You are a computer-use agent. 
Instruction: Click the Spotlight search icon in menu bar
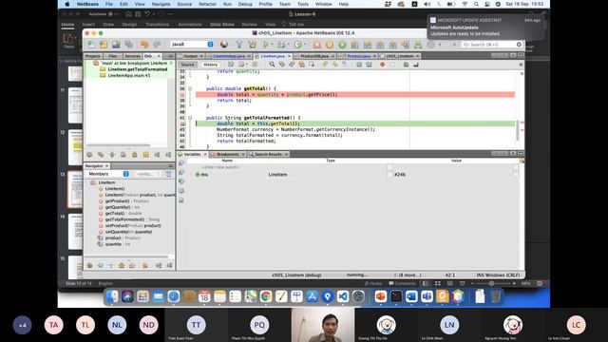(x=476, y=4)
